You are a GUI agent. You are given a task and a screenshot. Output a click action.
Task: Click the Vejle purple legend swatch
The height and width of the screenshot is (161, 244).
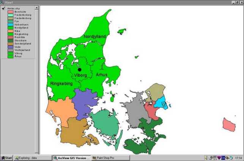(10, 47)
